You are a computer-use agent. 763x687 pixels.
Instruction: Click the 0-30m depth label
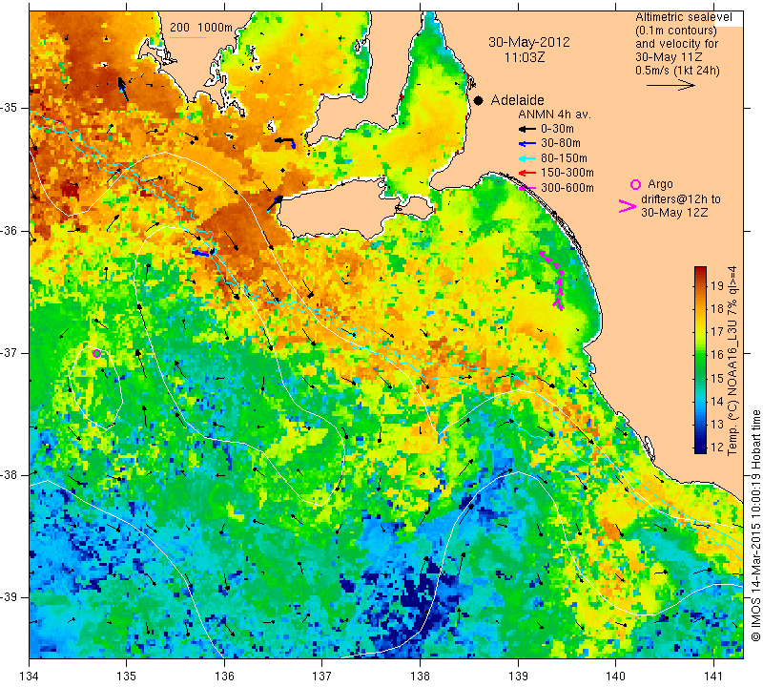point(557,129)
